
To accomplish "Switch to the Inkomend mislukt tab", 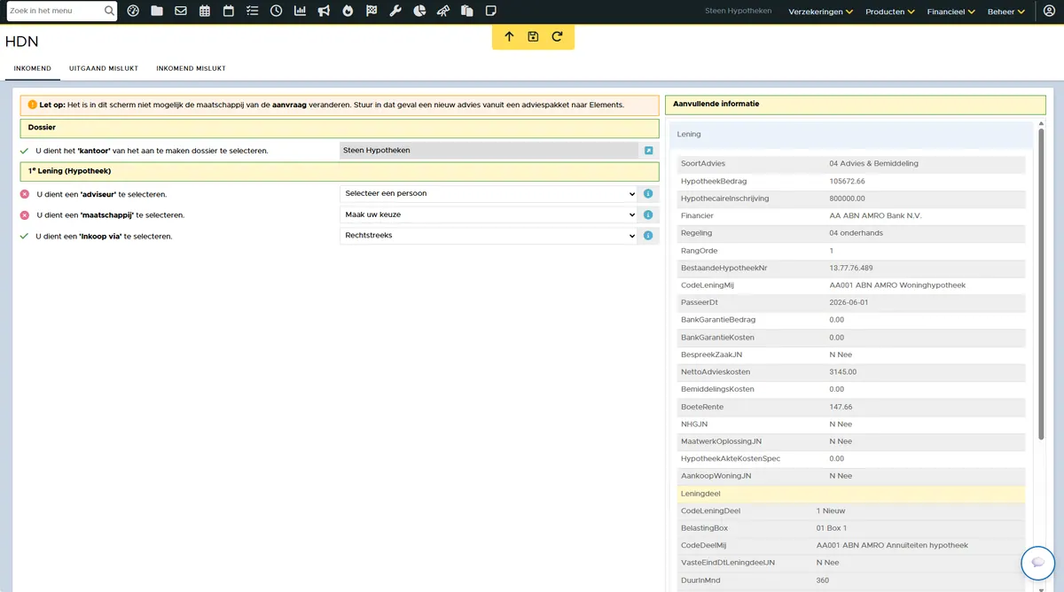I will pyautogui.click(x=191, y=68).
